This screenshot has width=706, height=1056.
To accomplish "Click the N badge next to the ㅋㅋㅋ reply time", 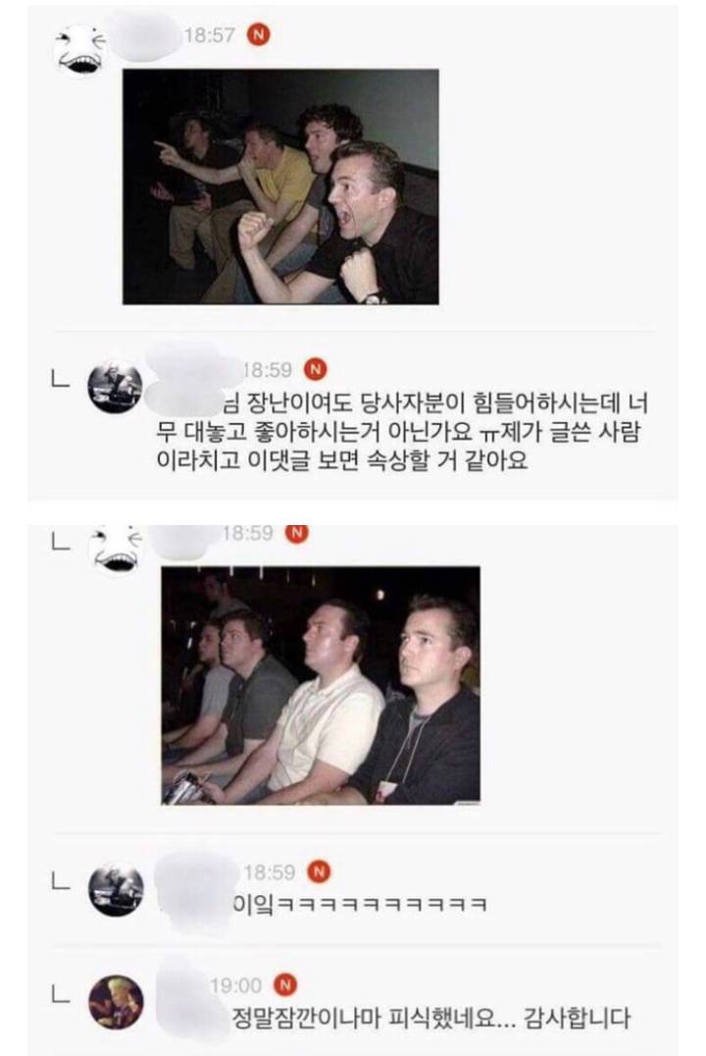I will coord(319,872).
